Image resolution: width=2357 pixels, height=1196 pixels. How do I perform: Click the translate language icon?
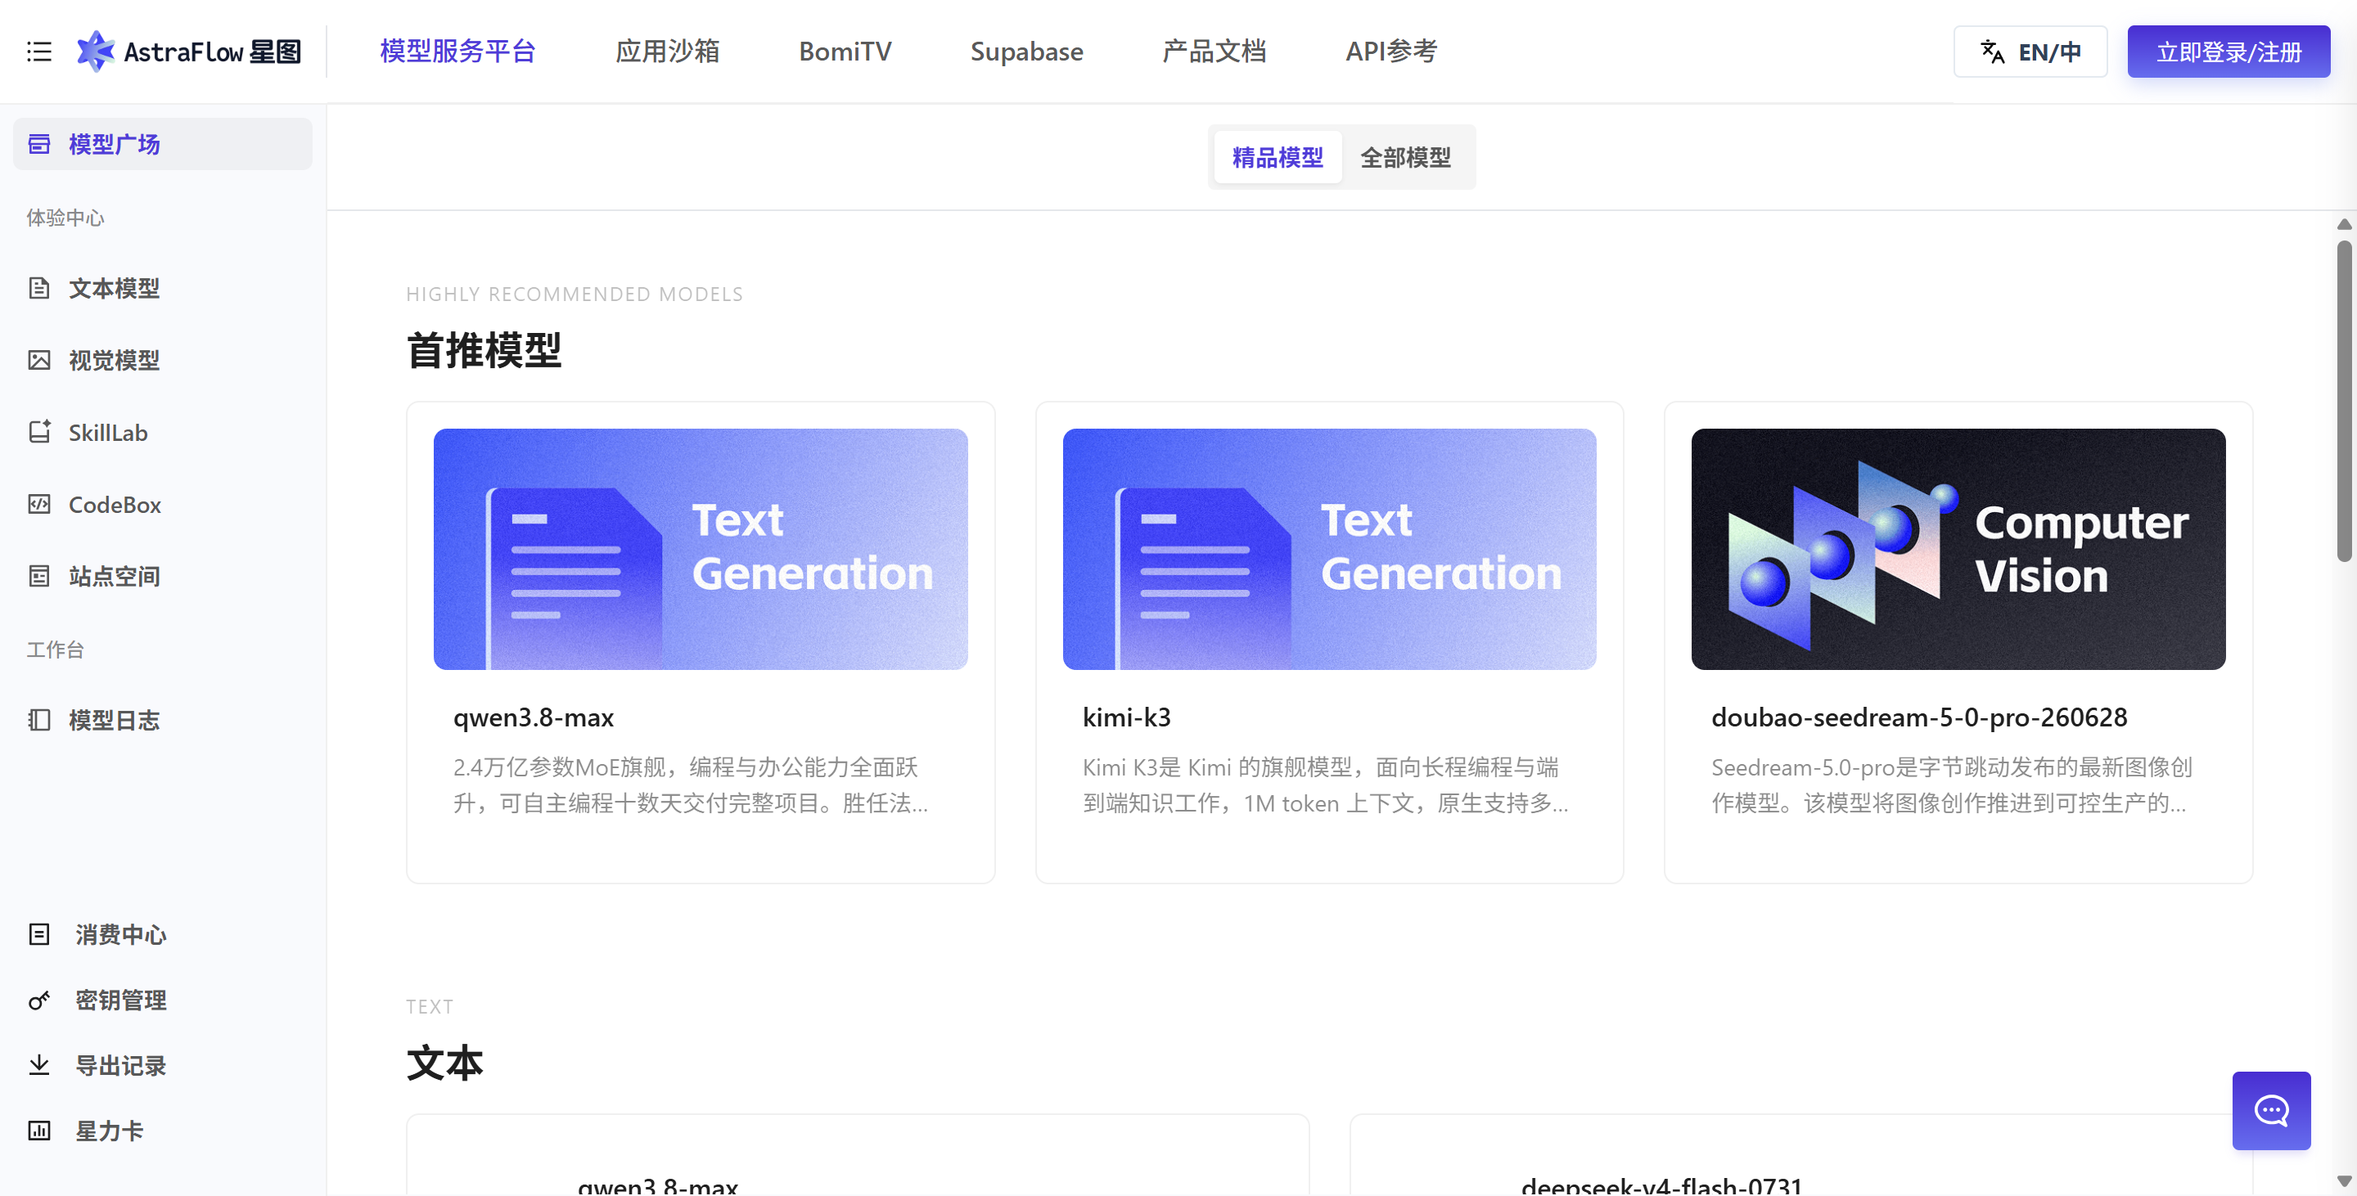[x=1992, y=52]
